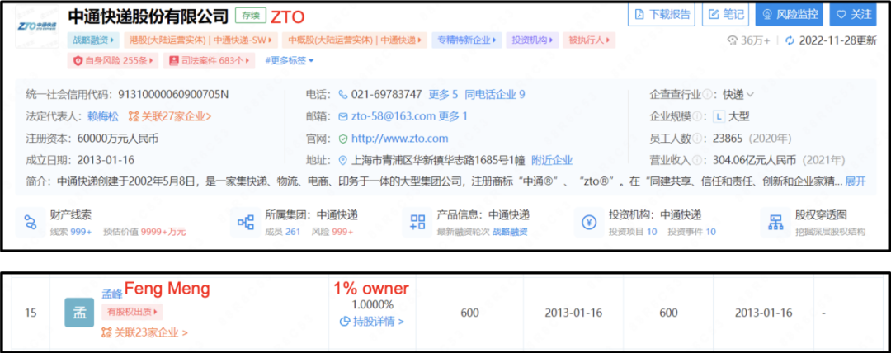Click the 产品信息 grid icon
Viewport: 891px width, 353px height.
(417, 222)
